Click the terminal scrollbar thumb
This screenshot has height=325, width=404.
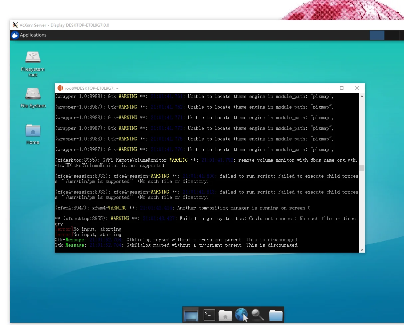(362, 168)
